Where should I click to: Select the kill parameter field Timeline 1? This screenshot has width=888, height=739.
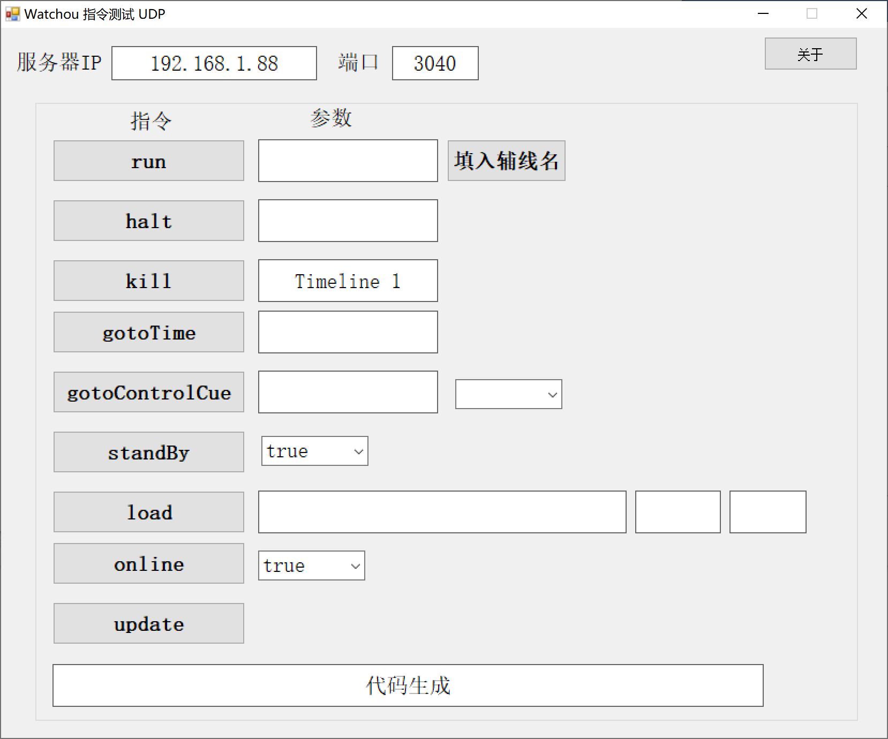pyautogui.click(x=348, y=281)
